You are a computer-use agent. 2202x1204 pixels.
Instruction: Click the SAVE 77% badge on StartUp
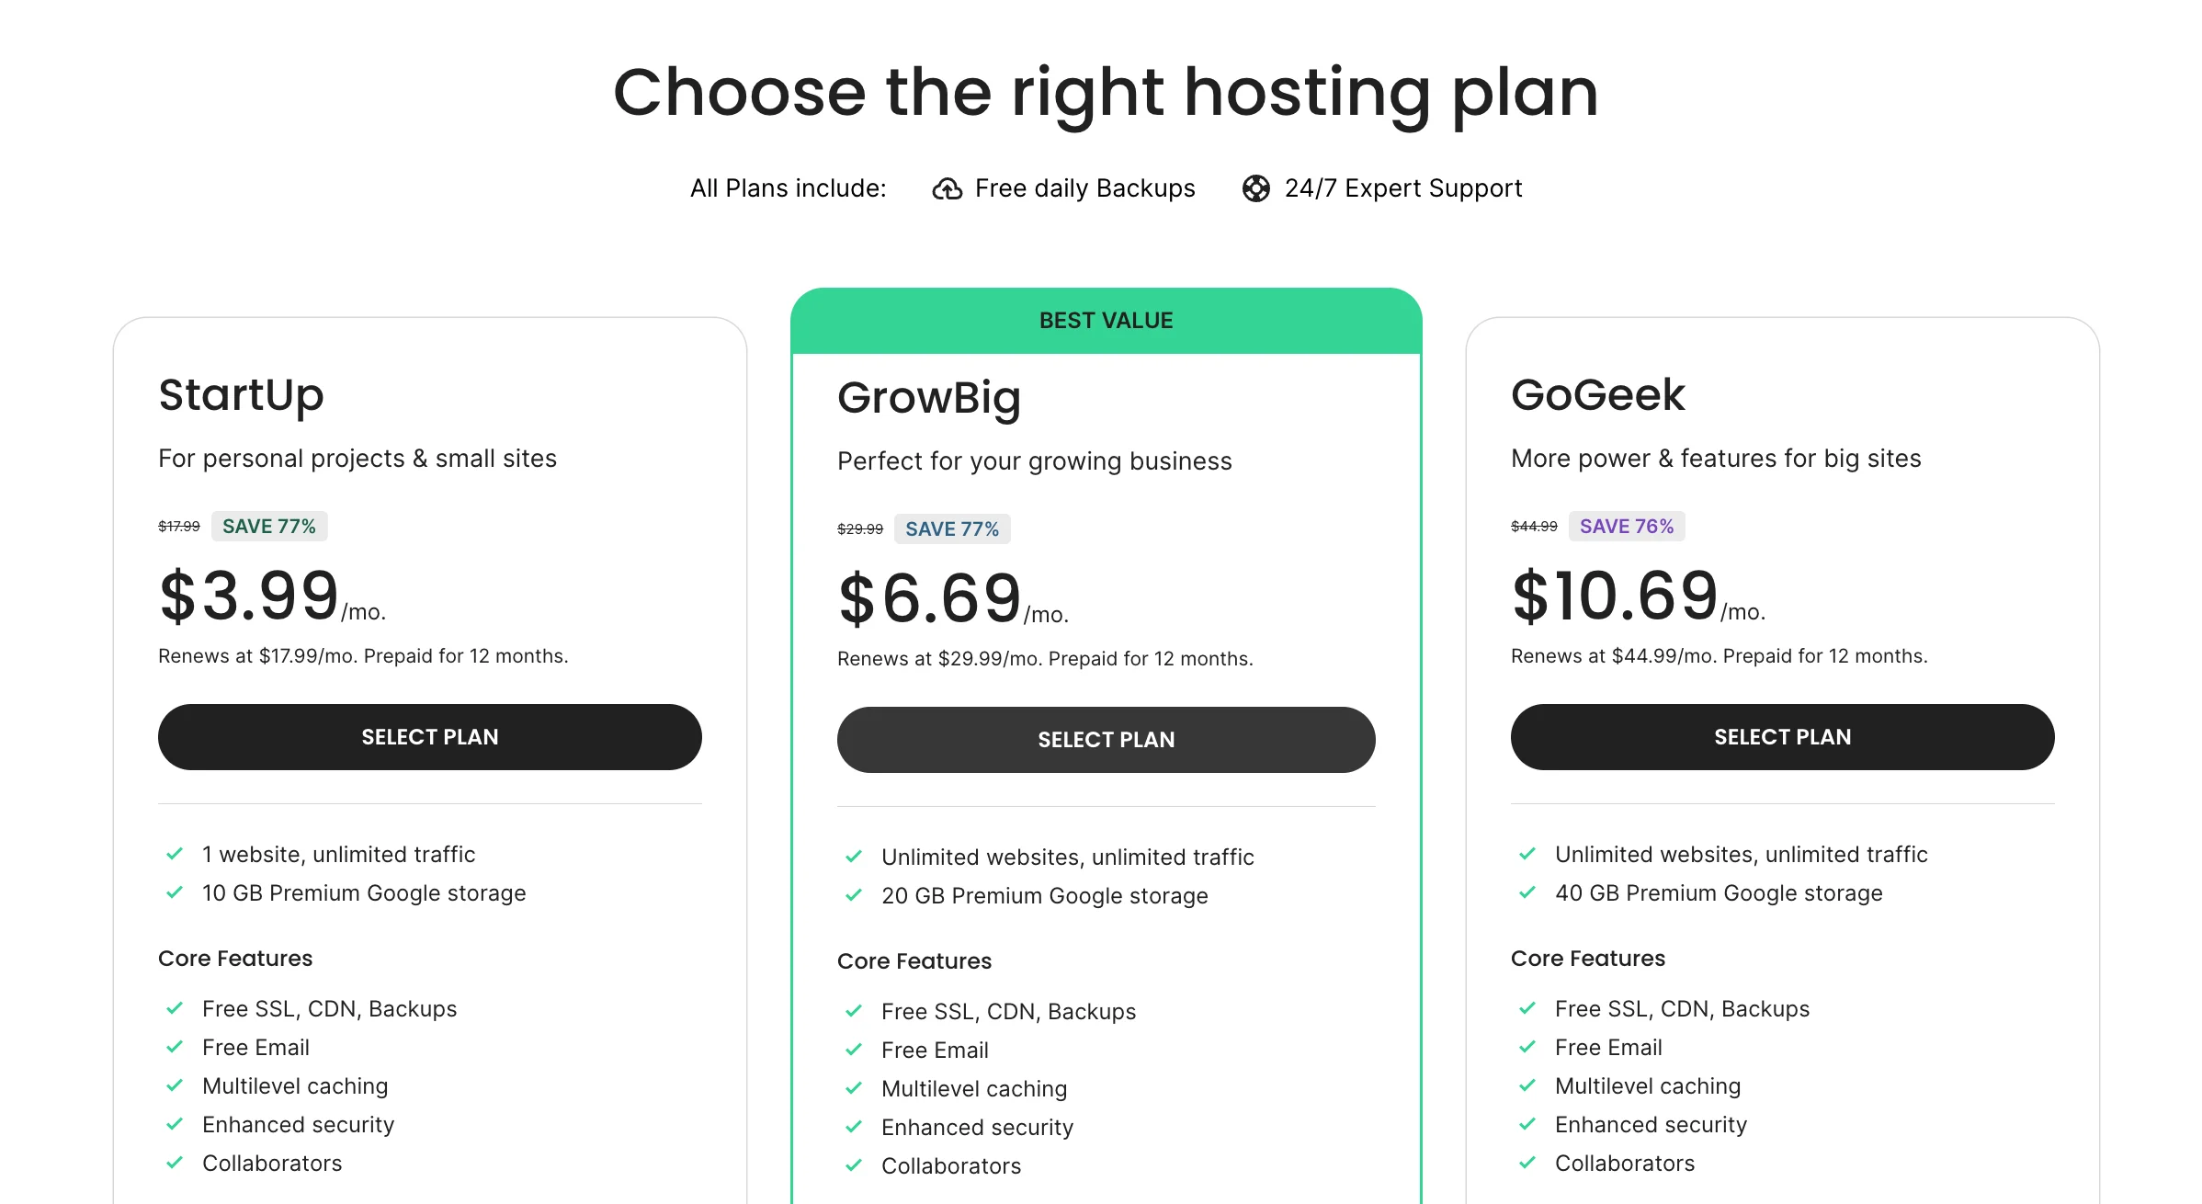pos(269,526)
